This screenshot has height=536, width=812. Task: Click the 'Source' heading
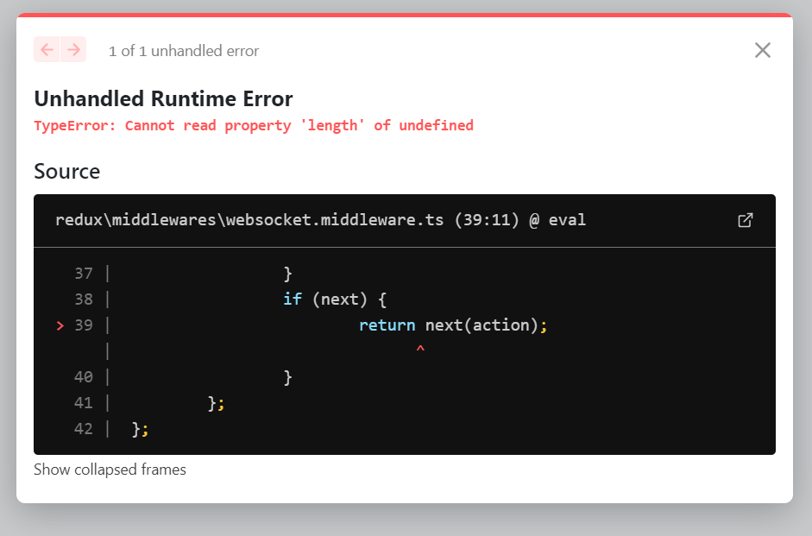coord(66,172)
